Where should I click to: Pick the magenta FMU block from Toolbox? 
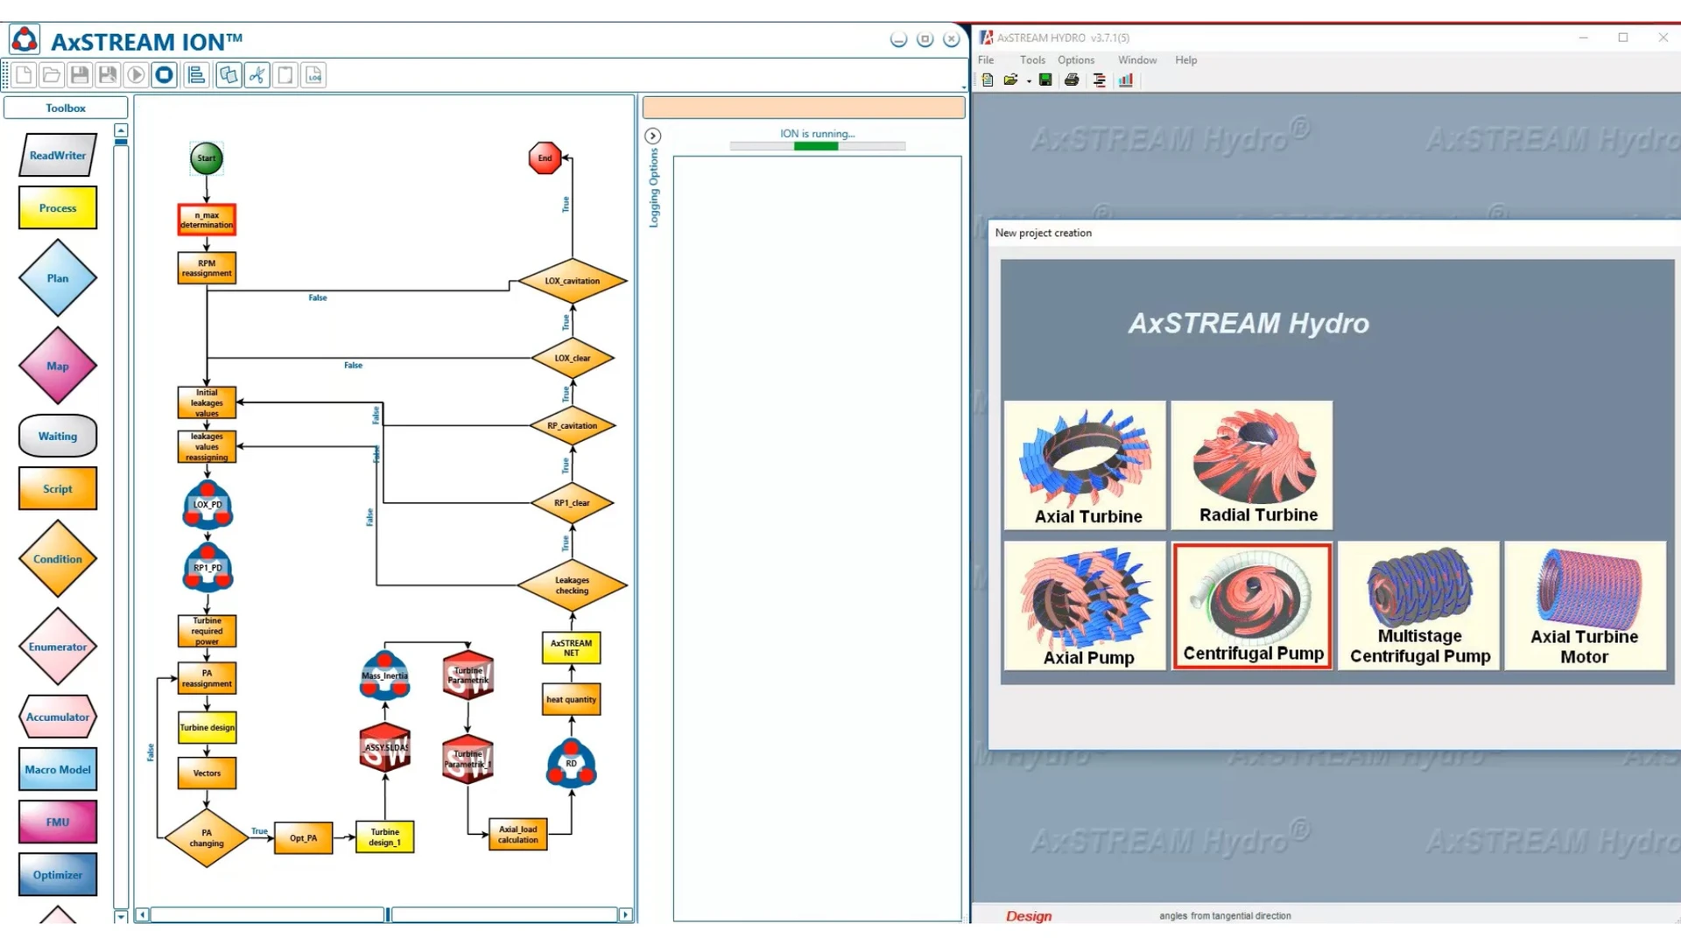tap(58, 822)
